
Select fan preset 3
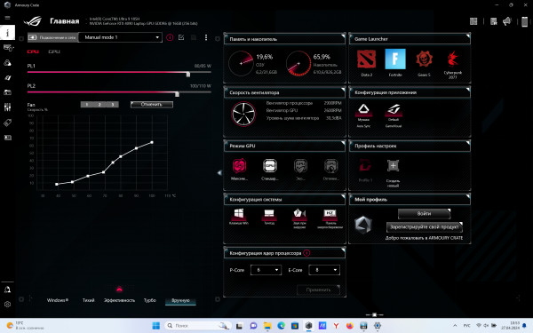coord(113,104)
